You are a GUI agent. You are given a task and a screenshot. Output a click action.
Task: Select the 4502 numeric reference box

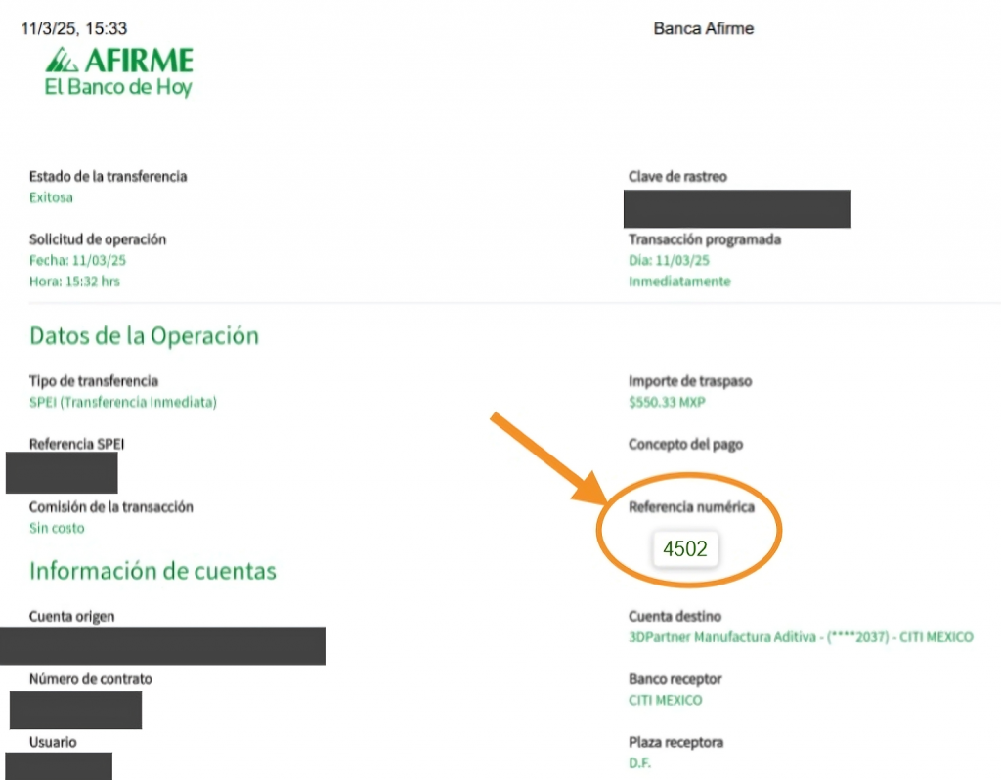[685, 548]
